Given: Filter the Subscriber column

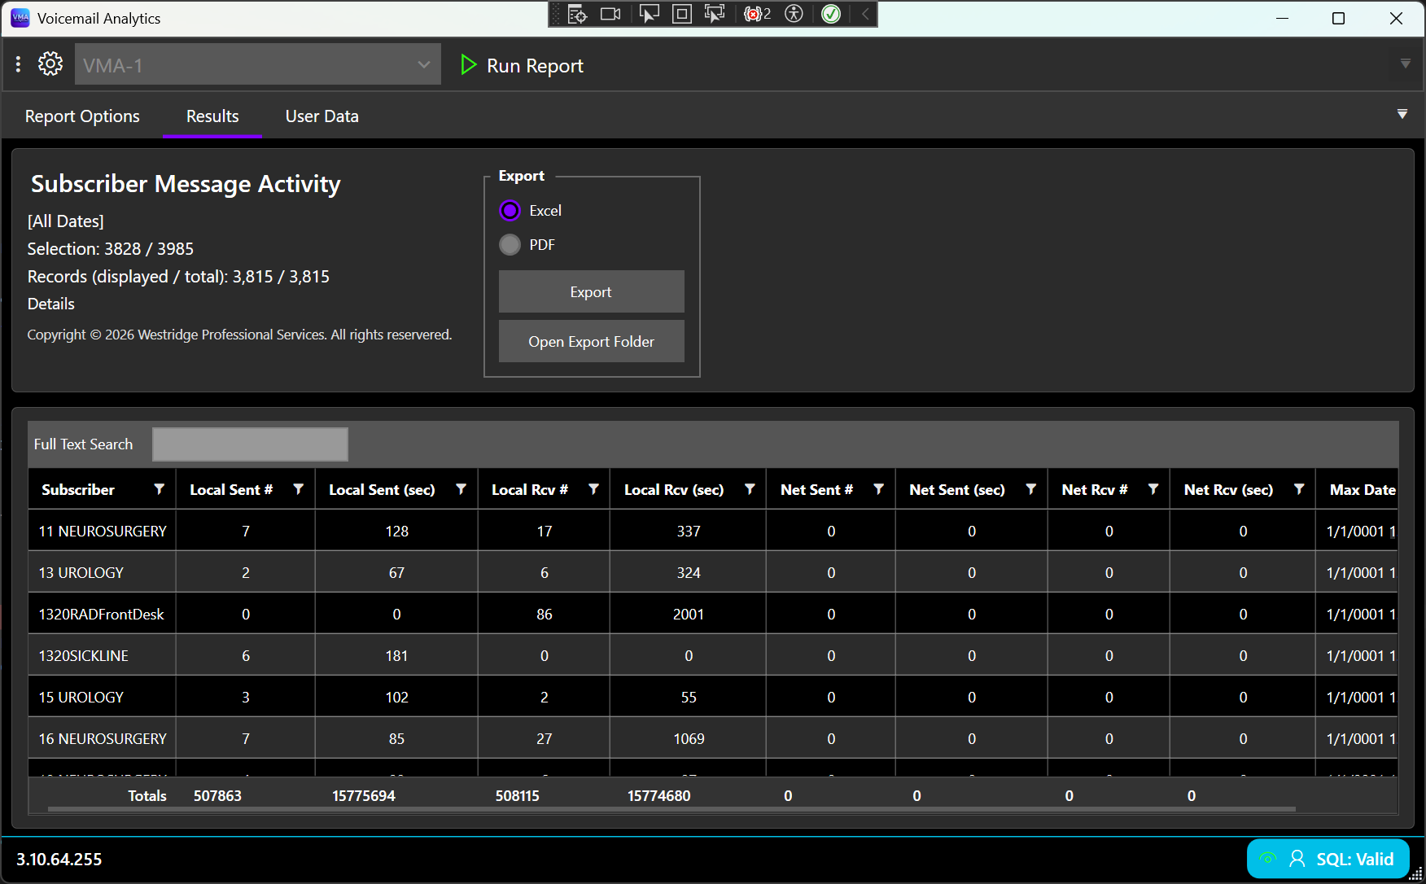Looking at the screenshot, I should point(160,489).
